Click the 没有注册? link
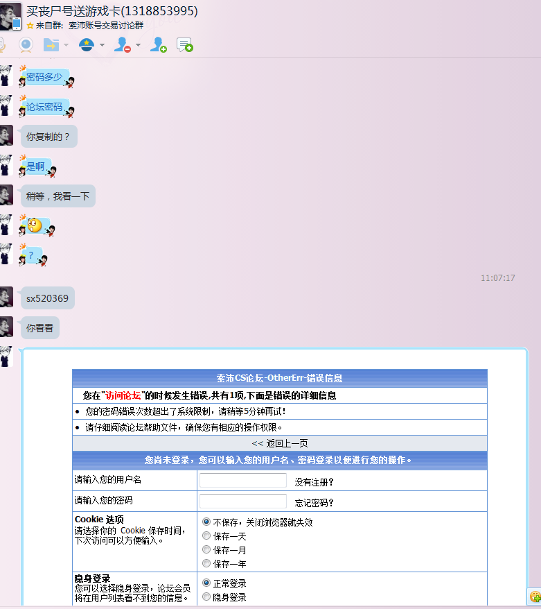541x609 pixels. click(314, 481)
